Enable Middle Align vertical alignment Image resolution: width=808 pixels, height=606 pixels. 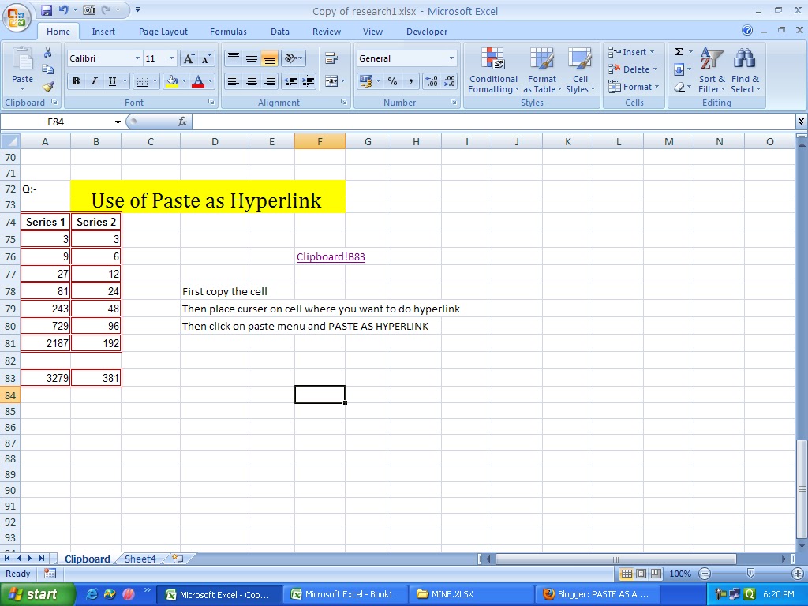click(x=251, y=58)
